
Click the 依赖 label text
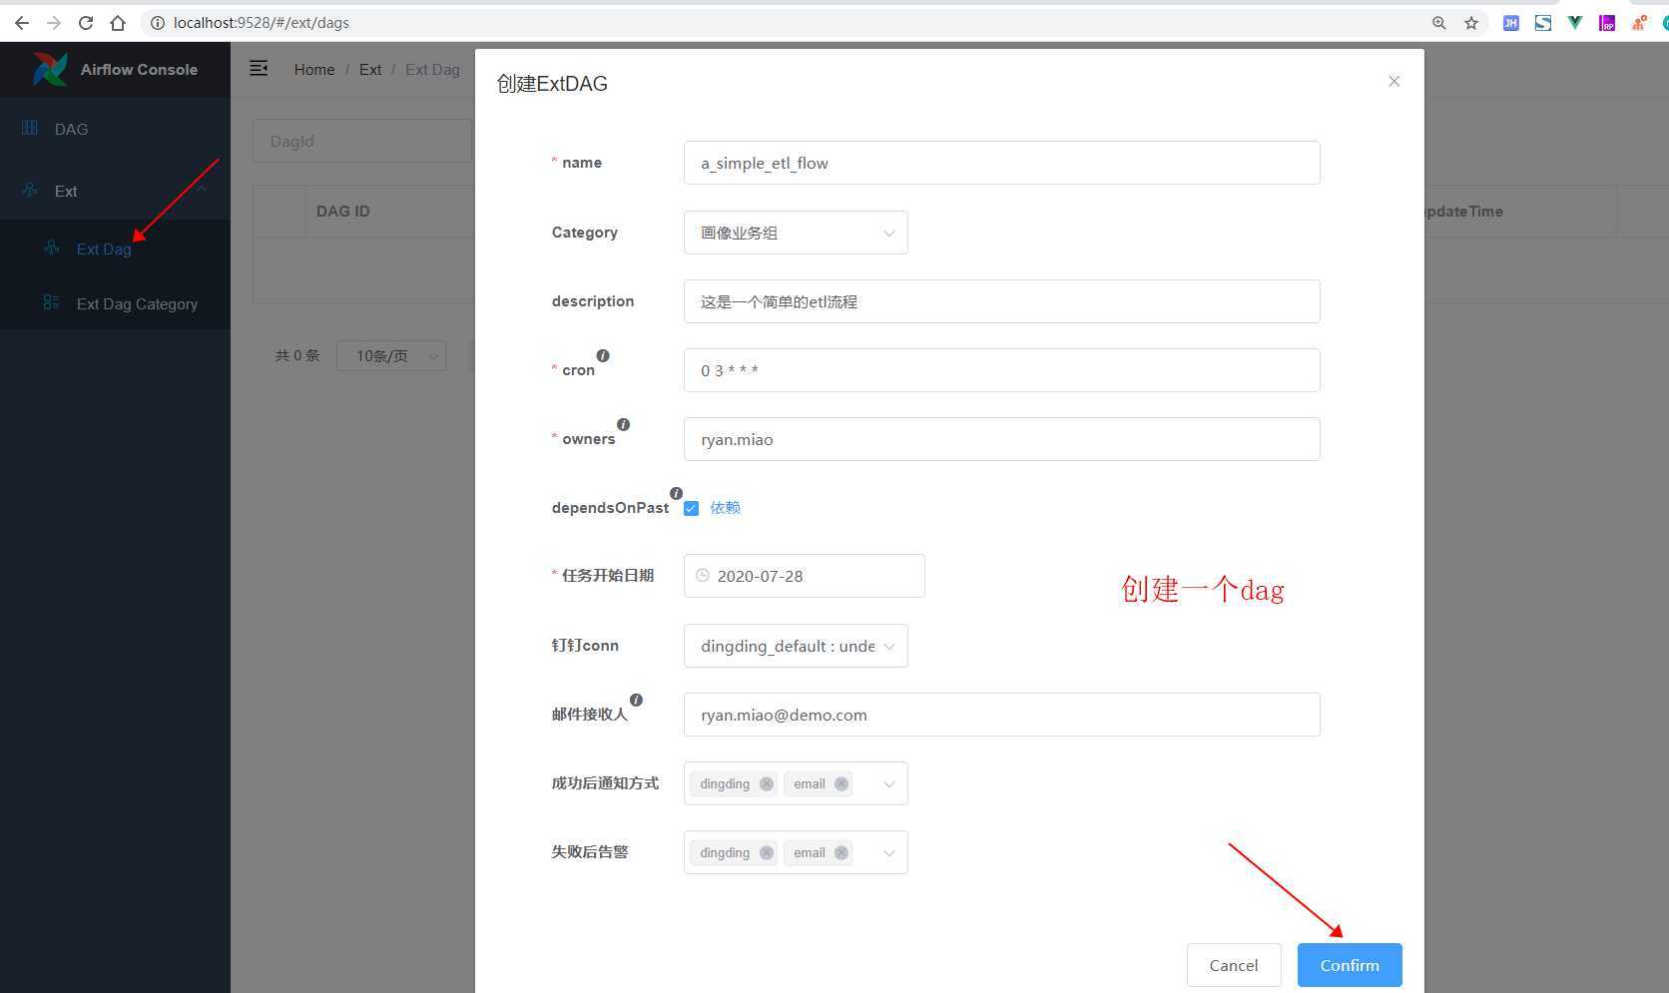[725, 508]
